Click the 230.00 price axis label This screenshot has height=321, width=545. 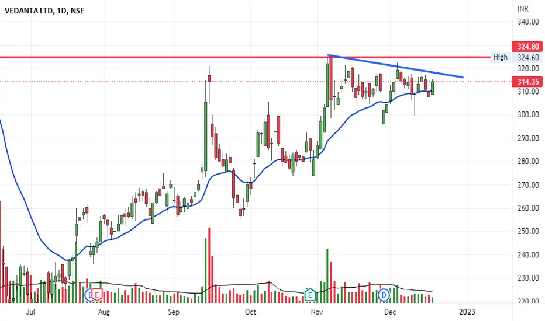[528, 278]
